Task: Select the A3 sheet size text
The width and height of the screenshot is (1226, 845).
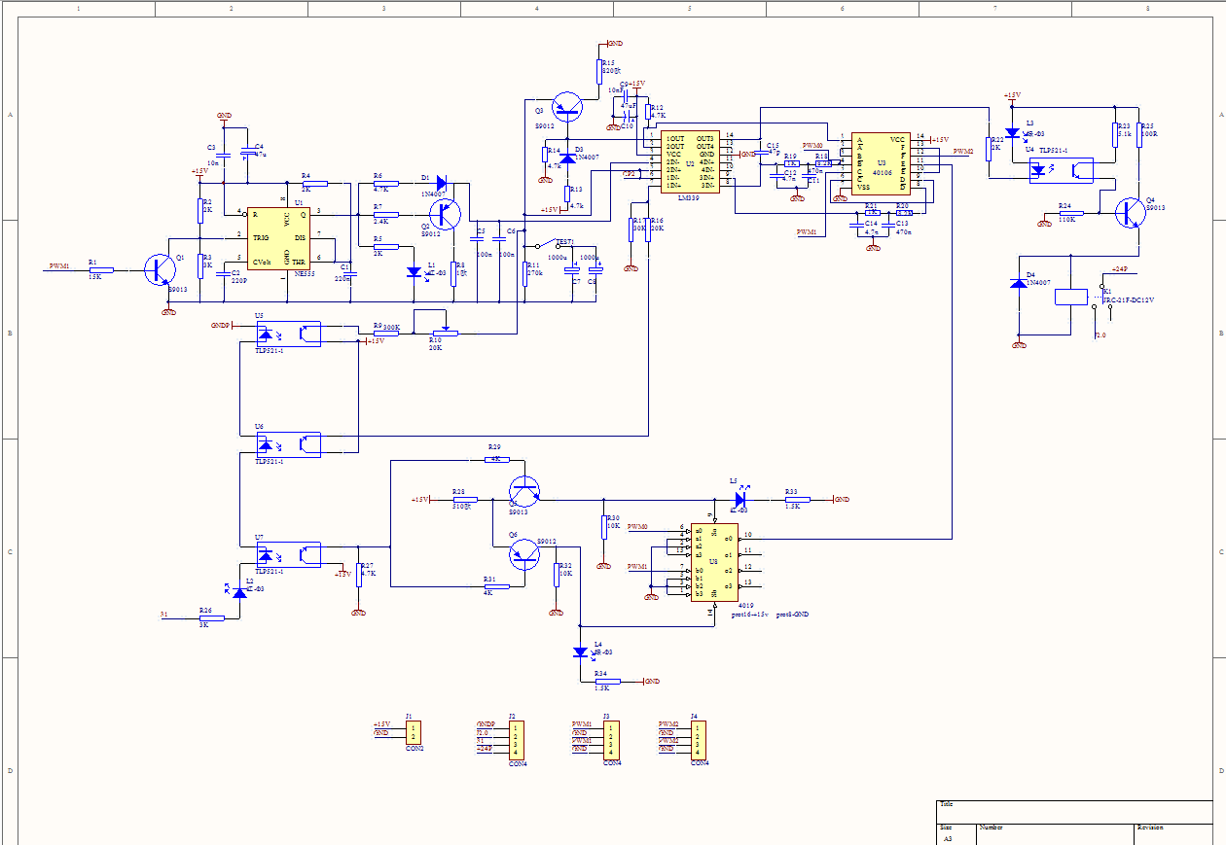Action: point(947,838)
